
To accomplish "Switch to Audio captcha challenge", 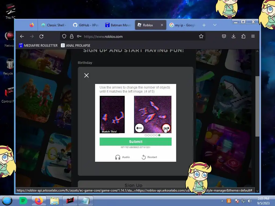I will (122, 157).
